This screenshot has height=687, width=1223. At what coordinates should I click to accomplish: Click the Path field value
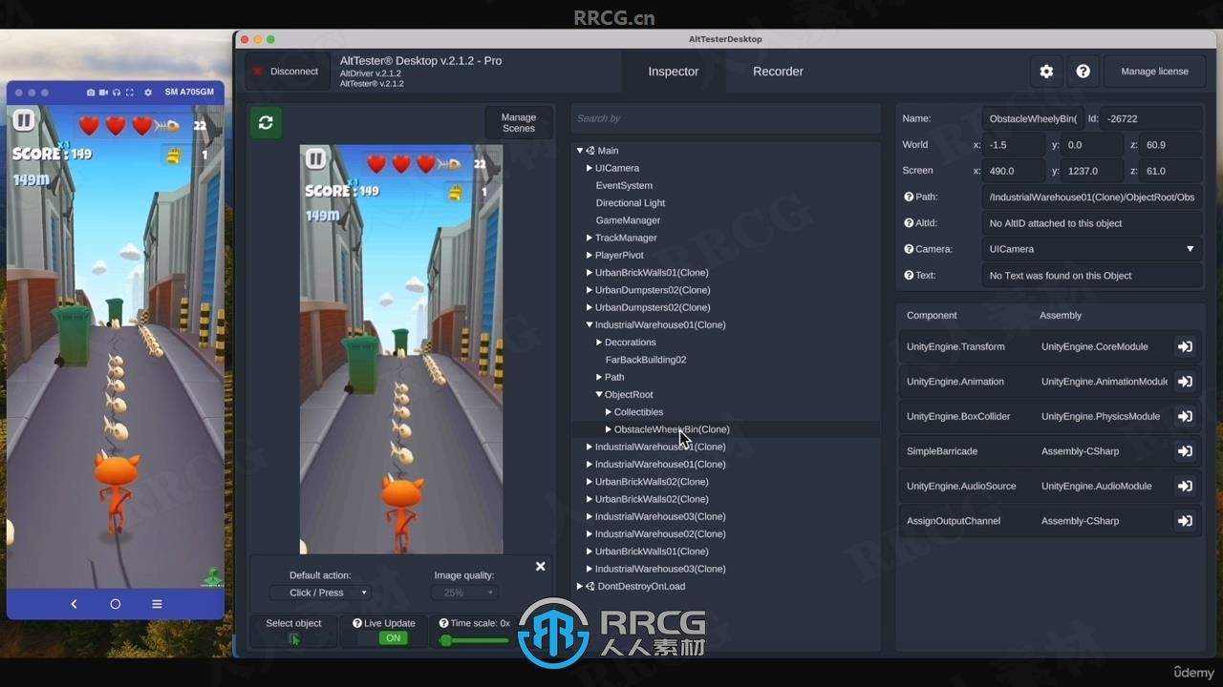[1092, 197]
